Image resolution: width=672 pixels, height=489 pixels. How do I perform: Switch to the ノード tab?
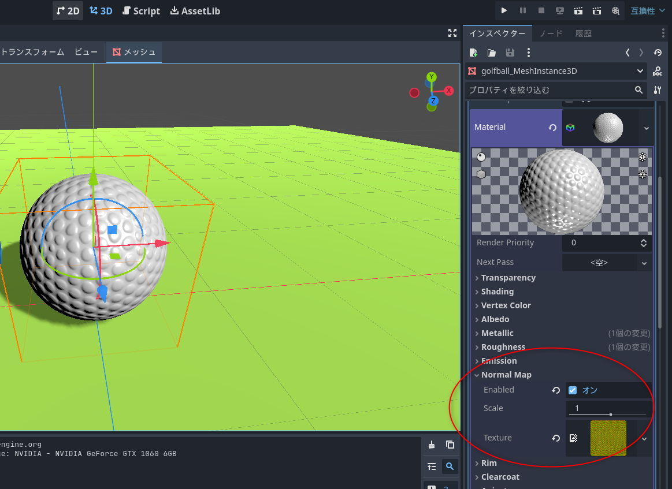(551, 33)
